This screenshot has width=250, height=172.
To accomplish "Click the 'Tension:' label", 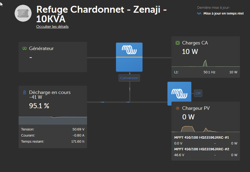I will point(28,129).
